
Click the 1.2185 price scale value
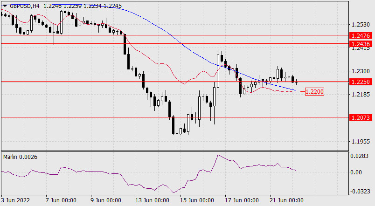click(x=361, y=95)
